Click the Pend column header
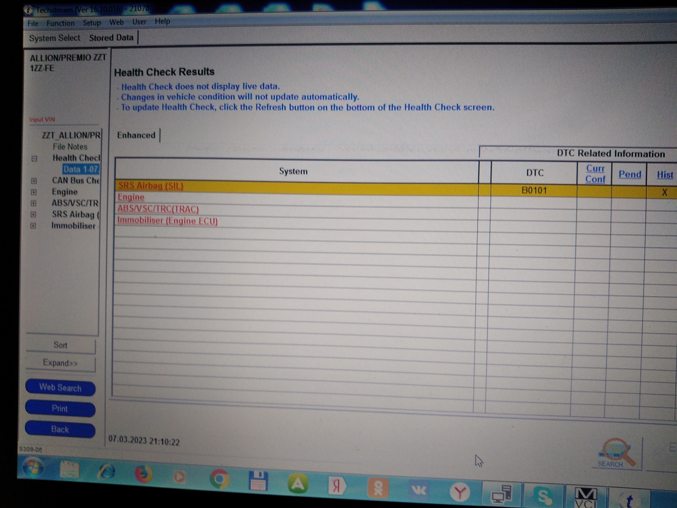Image resolution: width=677 pixels, height=508 pixels. pos(630,174)
